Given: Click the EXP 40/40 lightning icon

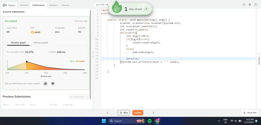Looking at the screenshot, I should [32, 32].
